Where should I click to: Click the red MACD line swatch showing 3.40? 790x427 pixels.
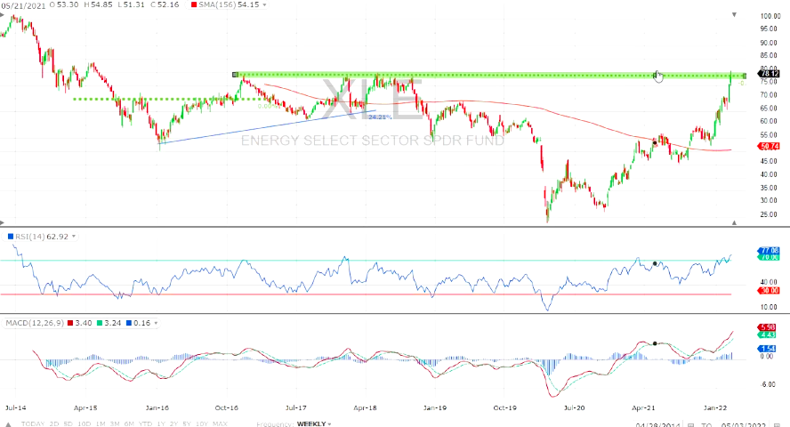[x=70, y=323]
